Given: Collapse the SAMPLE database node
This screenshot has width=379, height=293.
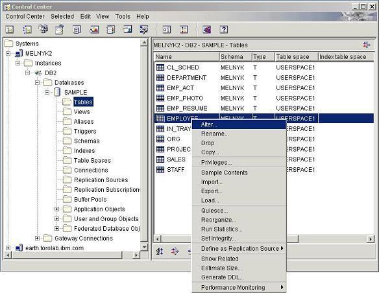Looking at the screenshot, I should coord(47,92).
